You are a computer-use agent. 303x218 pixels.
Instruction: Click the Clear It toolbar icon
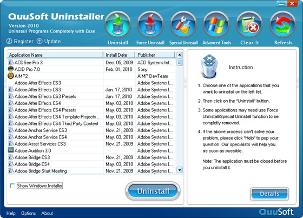249,24
